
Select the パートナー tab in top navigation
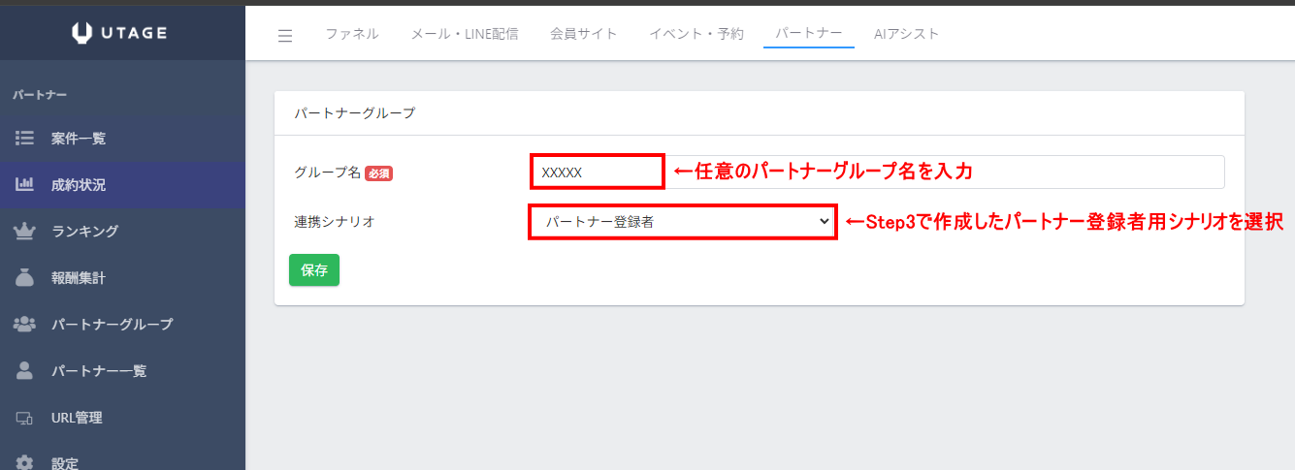(x=808, y=34)
